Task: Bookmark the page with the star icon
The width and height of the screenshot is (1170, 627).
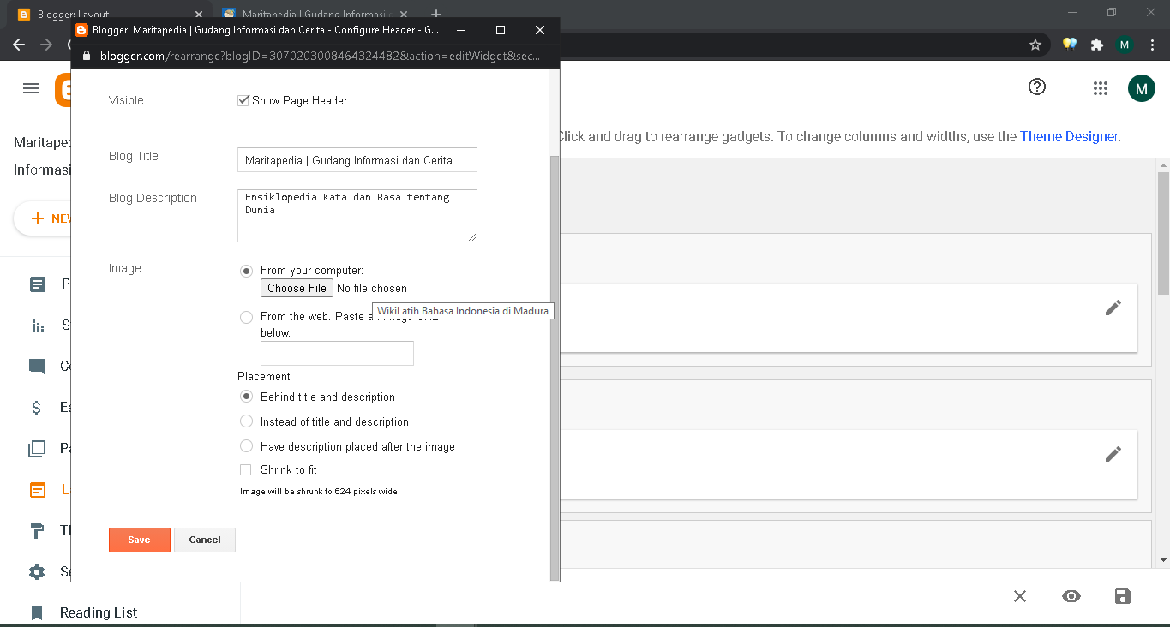Action: point(1035,45)
